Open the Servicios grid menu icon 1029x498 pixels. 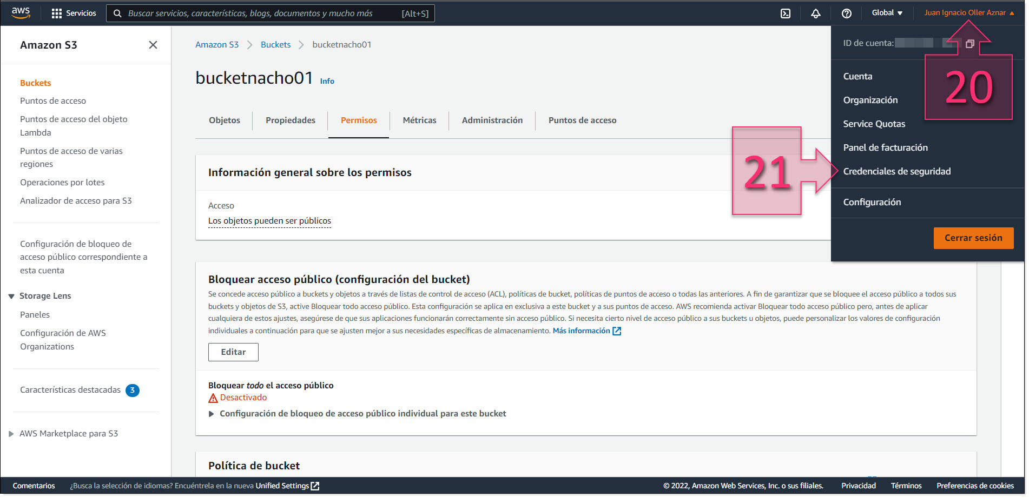tap(56, 12)
